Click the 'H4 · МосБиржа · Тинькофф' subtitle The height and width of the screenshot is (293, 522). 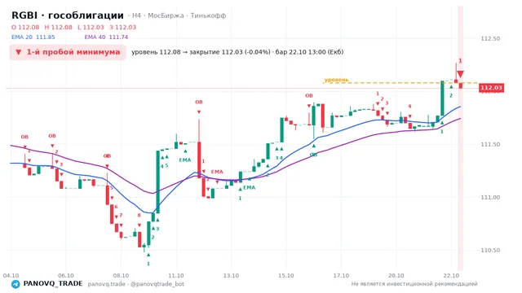[179, 15]
